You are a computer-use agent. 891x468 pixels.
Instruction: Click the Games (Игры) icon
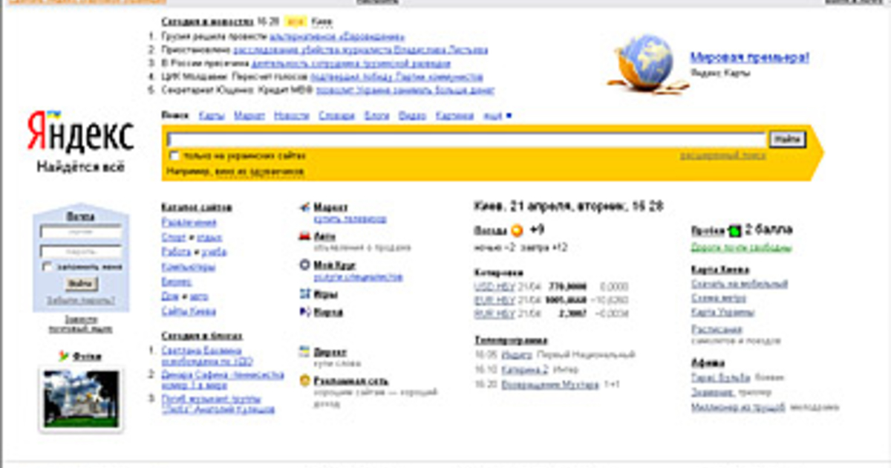[x=304, y=294]
